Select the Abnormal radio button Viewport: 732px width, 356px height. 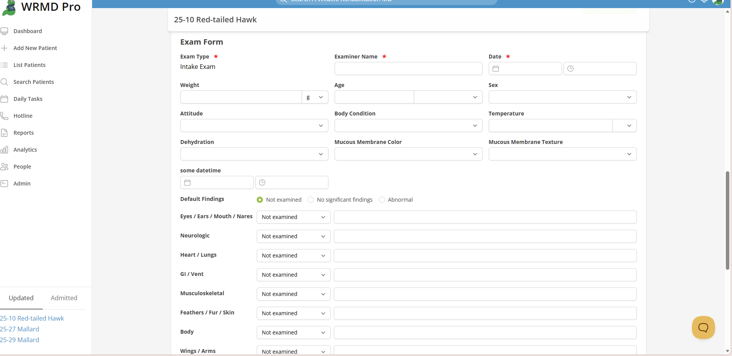point(382,200)
